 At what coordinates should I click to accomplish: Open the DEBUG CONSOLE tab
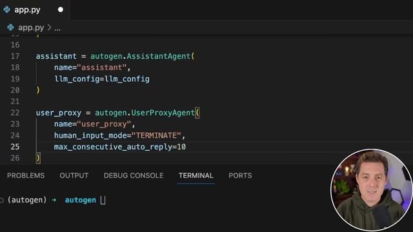(134, 175)
